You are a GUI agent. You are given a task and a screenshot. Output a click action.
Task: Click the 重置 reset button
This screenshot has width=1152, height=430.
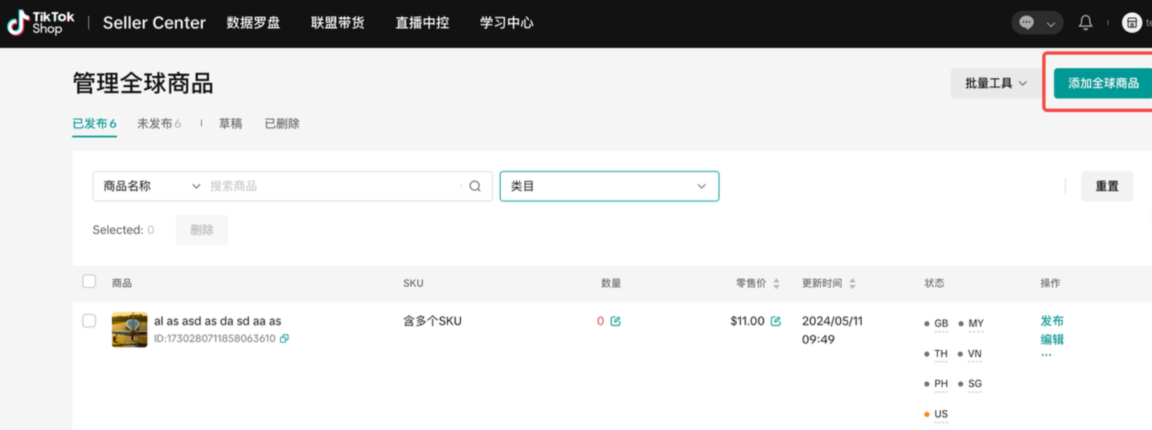pos(1107,186)
